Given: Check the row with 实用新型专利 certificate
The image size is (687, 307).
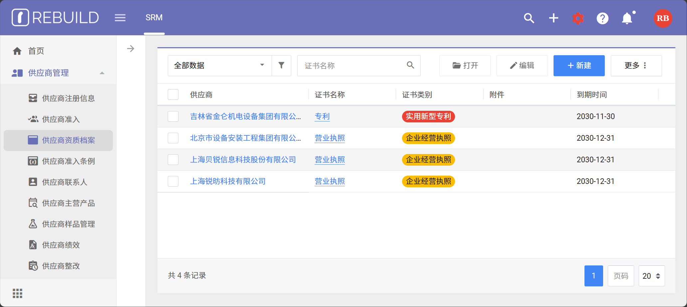Looking at the screenshot, I should pyautogui.click(x=173, y=116).
